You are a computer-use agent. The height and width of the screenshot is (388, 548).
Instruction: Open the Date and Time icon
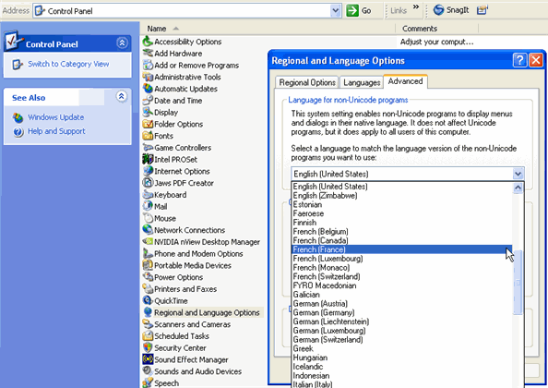[x=148, y=101]
